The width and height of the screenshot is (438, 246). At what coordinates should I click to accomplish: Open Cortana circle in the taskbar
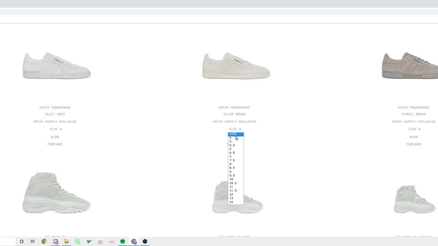coord(22,242)
